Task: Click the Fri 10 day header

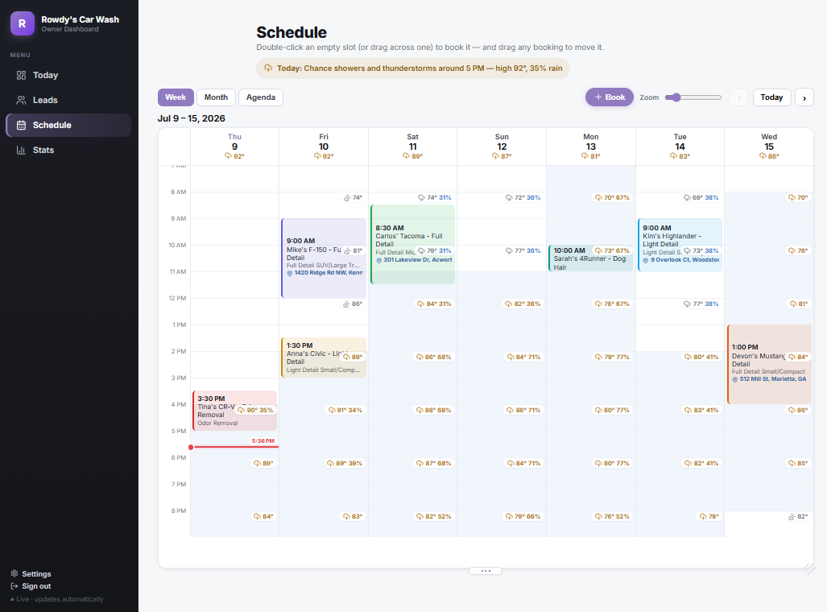Action: [324, 146]
